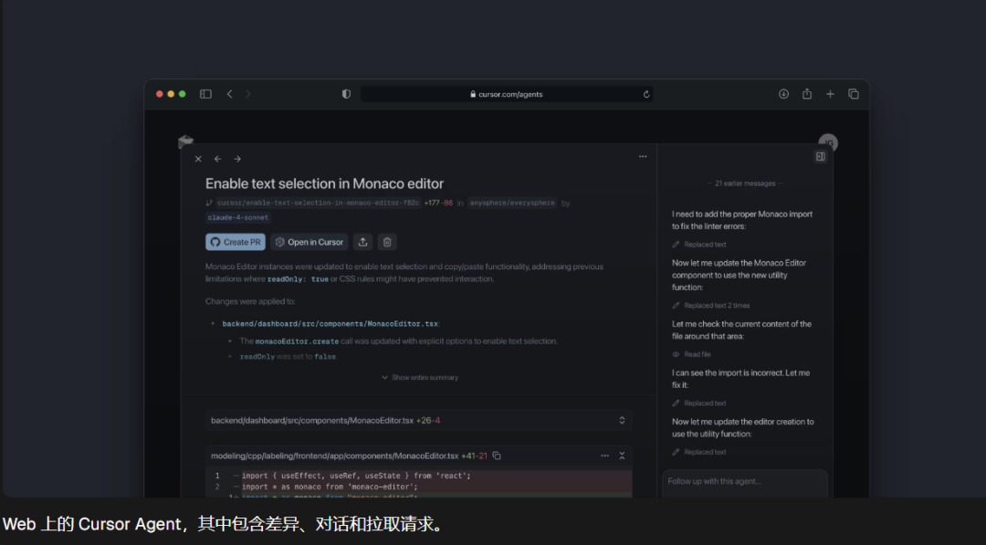986x545 pixels.
Task: Go to the previous agent with the left arrow
Action: (217, 159)
